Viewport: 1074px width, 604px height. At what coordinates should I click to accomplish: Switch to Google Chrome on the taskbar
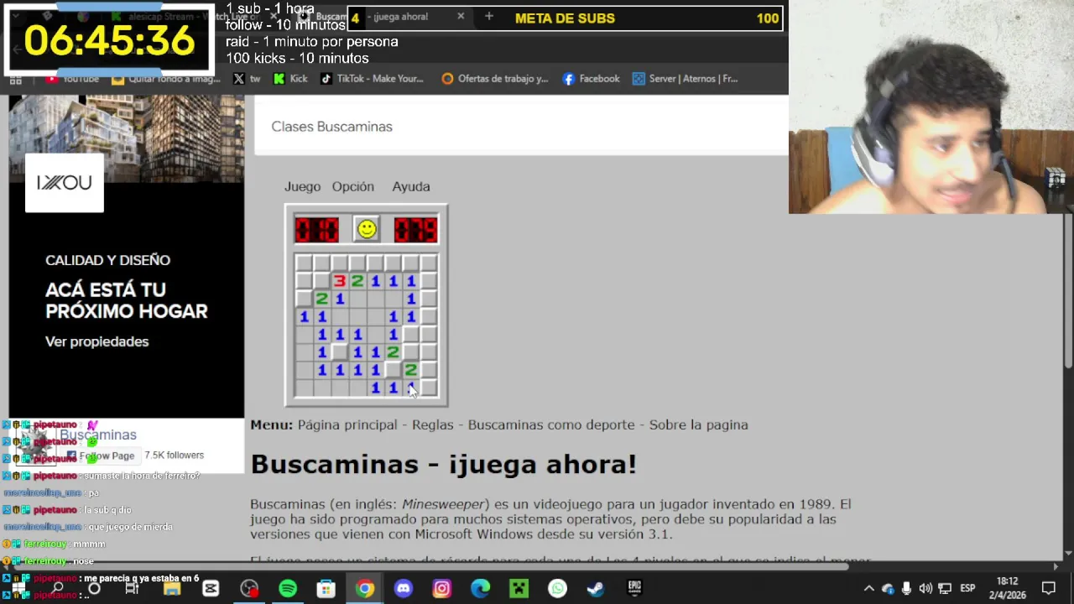click(364, 589)
